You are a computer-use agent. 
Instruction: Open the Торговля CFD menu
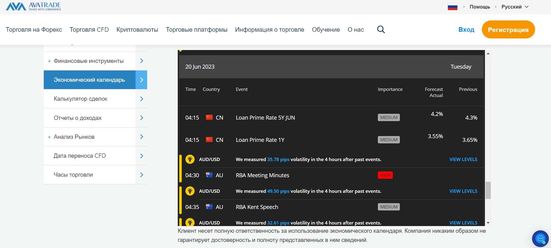click(89, 30)
